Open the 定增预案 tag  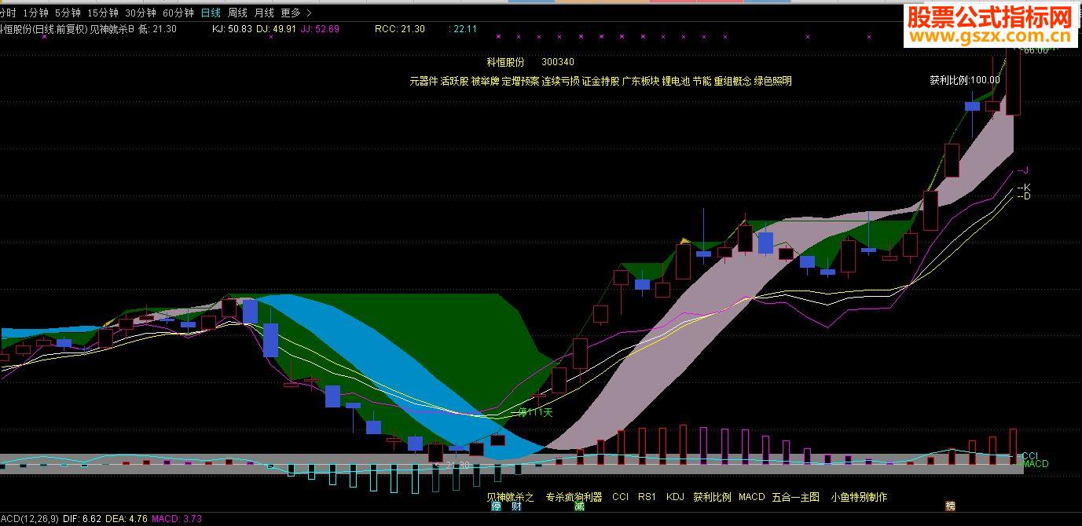pyautogui.click(x=520, y=81)
